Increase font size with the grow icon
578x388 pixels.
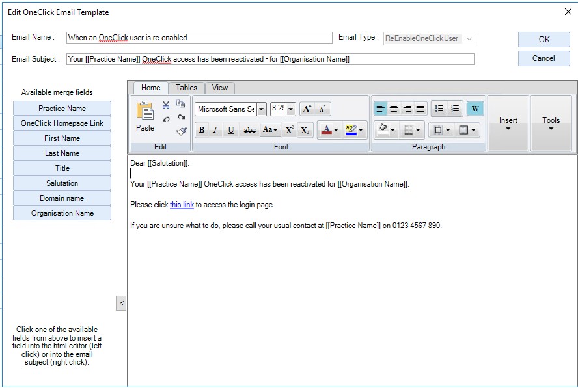click(x=307, y=109)
